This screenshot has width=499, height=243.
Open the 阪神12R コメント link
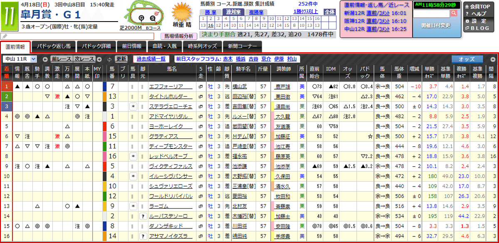click(x=384, y=21)
